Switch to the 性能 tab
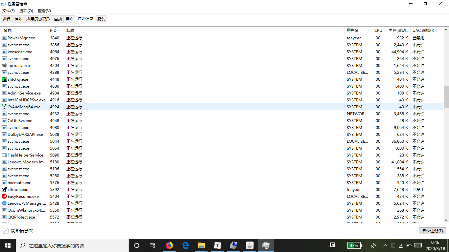The height and width of the screenshot is (252, 449). [18, 19]
